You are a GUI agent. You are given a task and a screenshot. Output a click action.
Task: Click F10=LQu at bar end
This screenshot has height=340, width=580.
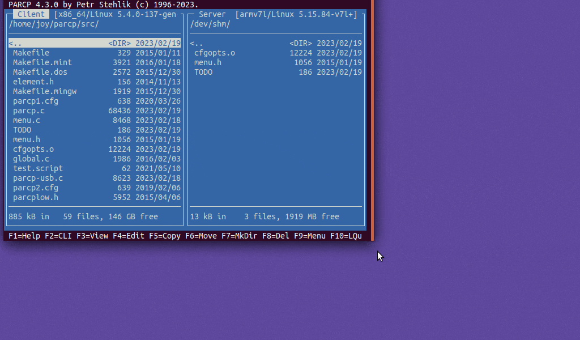(346, 236)
